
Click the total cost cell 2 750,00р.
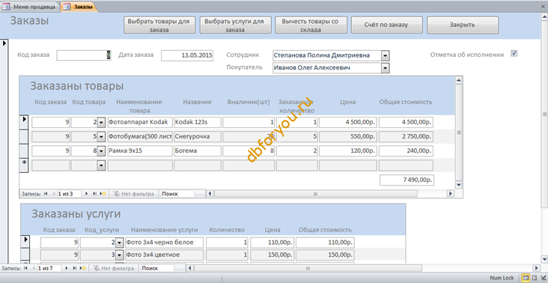406,136
